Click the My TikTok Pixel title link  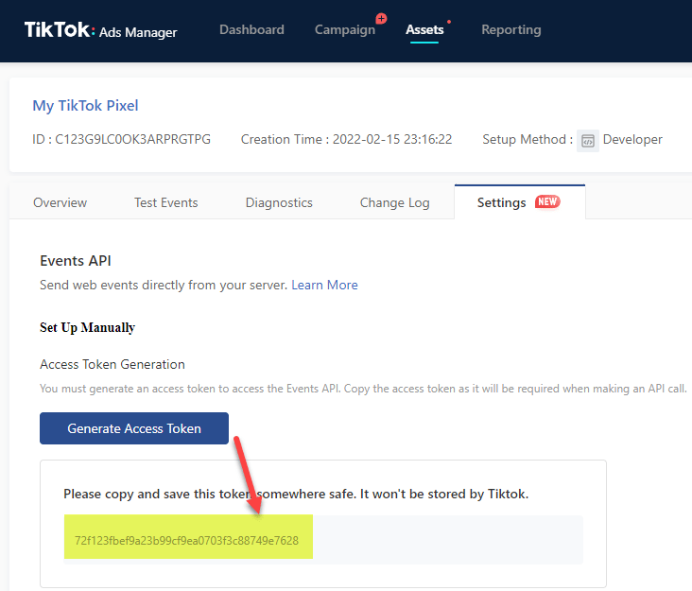pos(85,106)
